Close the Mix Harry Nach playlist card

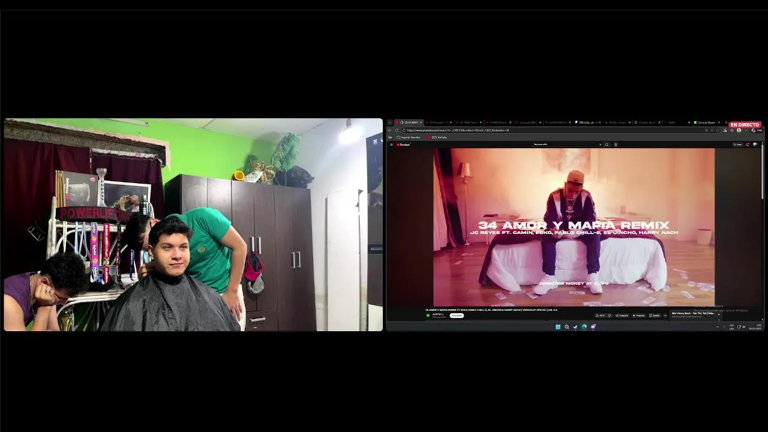[x=719, y=314]
